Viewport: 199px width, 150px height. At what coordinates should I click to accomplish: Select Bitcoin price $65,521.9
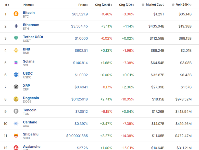80,14
